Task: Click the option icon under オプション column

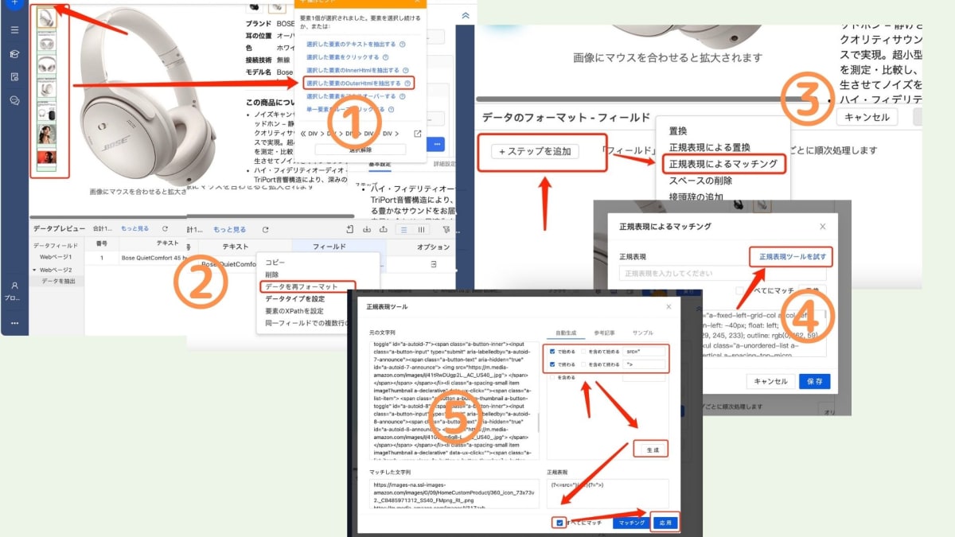Action: (434, 264)
